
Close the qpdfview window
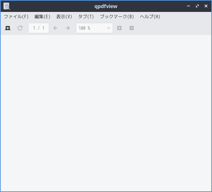[x=206, y=6]
